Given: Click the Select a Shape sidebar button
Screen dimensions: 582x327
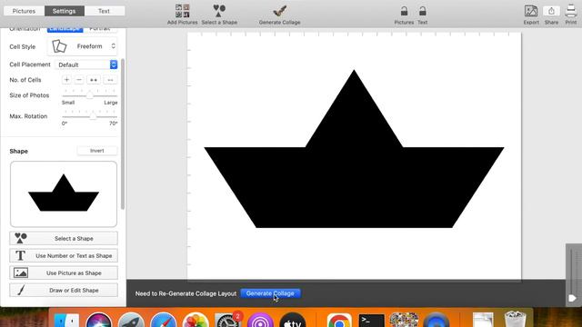Looking at the screenshot, I should click(64, 238).
